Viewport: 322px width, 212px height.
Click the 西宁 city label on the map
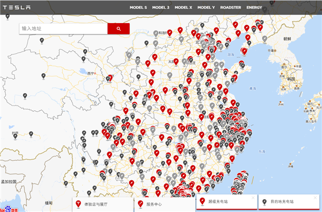click(x=91, y=73)
